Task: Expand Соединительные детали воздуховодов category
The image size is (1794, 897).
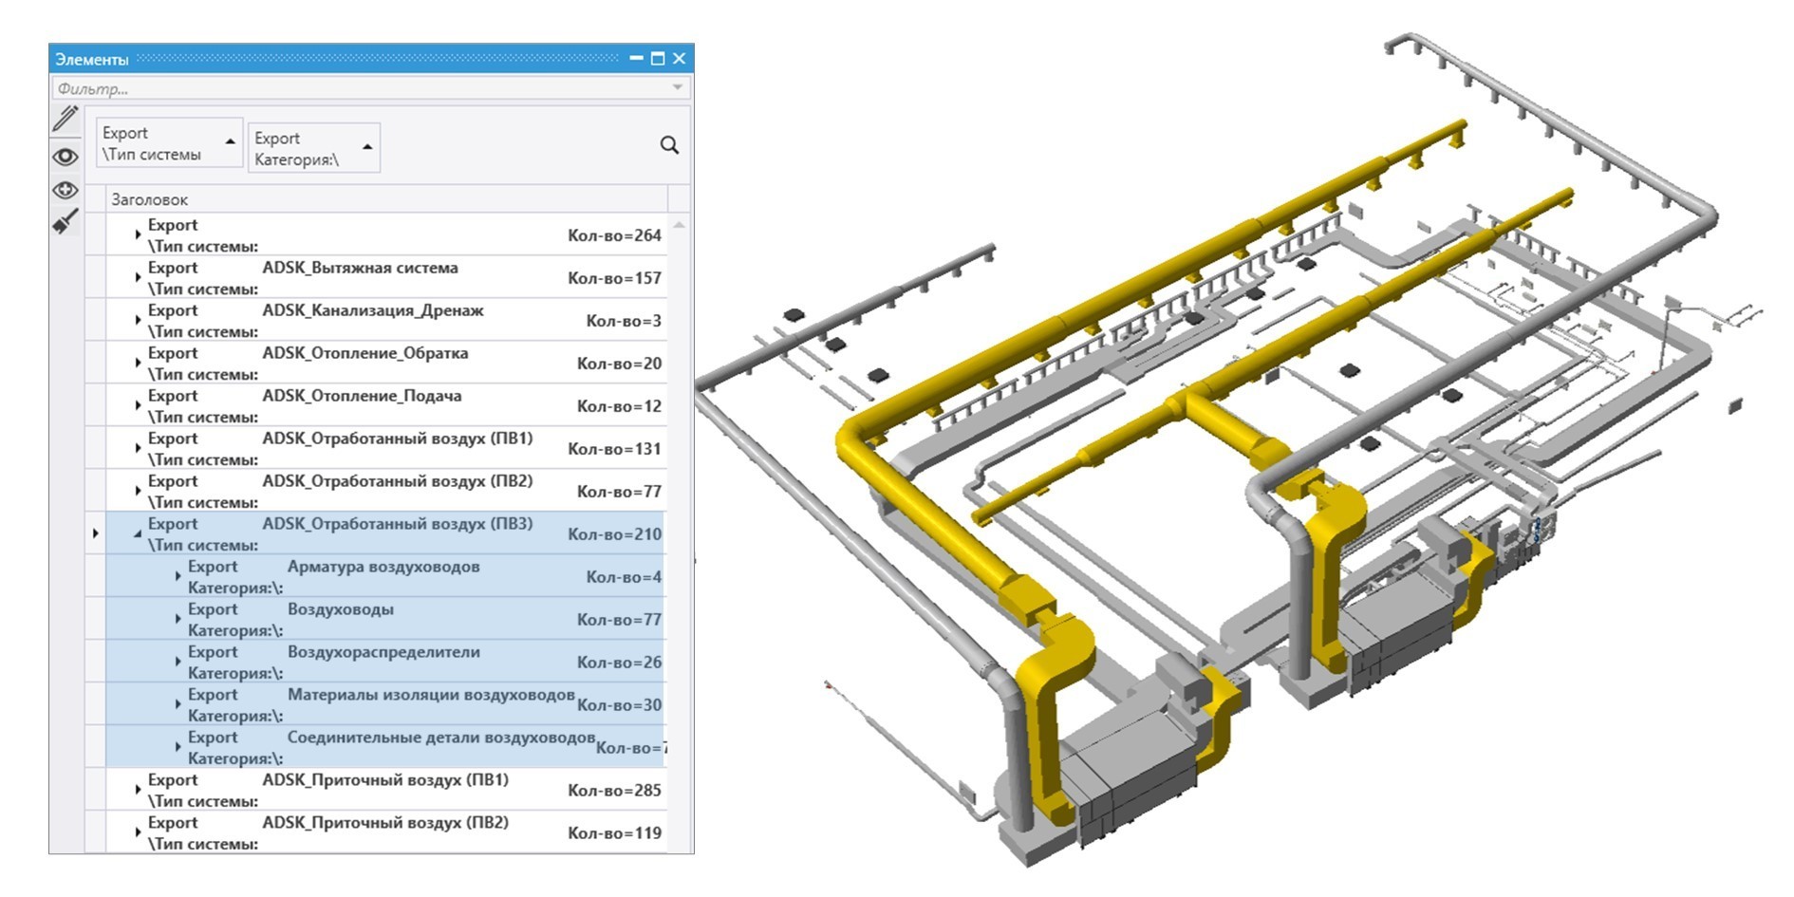Action: [x=178, y=747]
